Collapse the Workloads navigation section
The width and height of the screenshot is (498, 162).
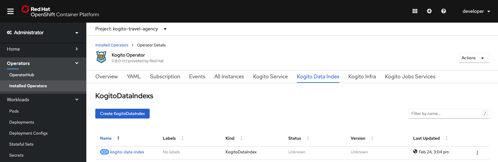(43, 100)
